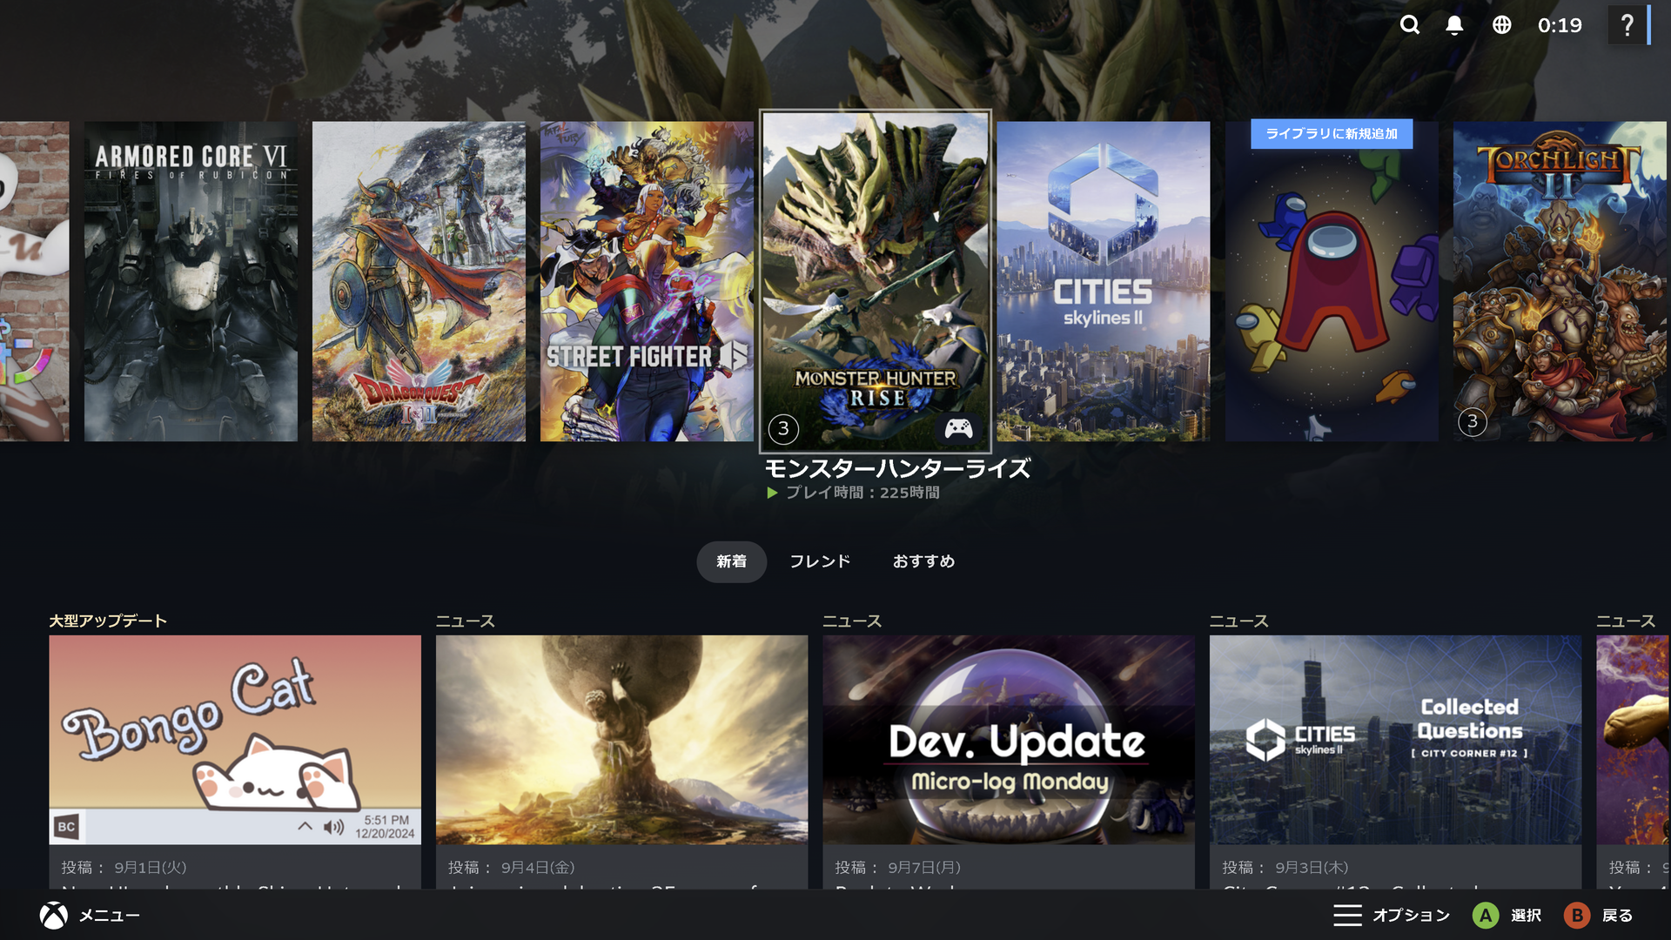
Task: Click the モンスターハンターライズ title
Action: coord(897,469)
